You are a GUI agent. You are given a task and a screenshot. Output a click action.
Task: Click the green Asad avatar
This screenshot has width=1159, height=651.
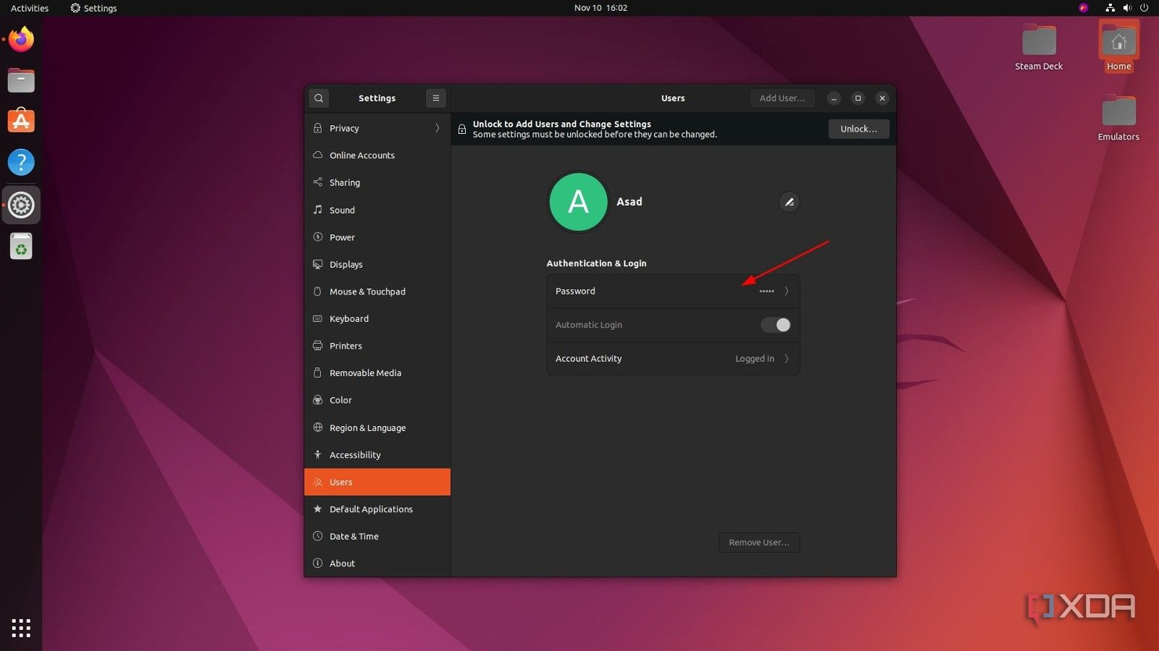click(578, 202)
